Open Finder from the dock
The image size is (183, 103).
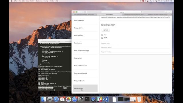coord(44,99)
